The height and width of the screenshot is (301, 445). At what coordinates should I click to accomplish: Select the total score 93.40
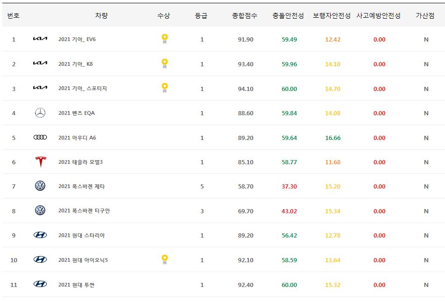(x=246, y=64)
